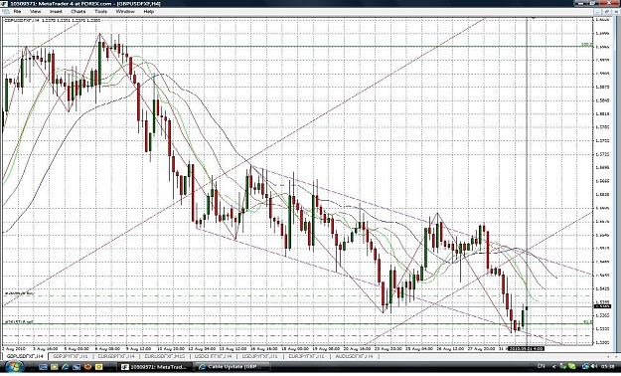
Task: Open the Window menu
Action: click(125, 12)
